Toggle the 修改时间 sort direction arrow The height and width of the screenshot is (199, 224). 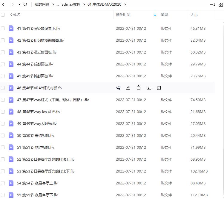(155, 15)
